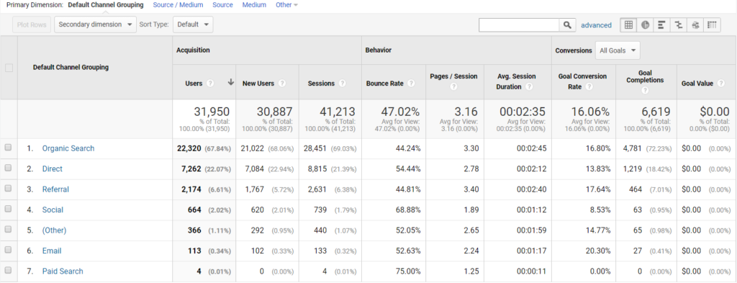Open help icon under Goal Completions

(x=644, y=90)
